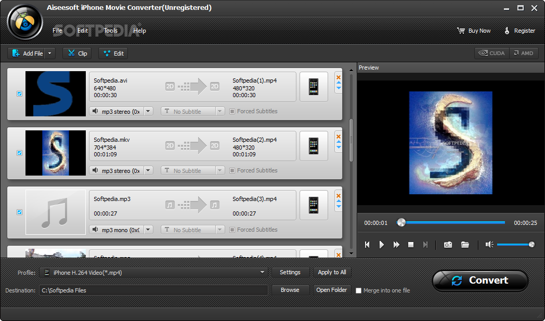Move Softpedia.mp3 down with blue arrow
This screenshot has height=321, width=545.
(339, 207)
